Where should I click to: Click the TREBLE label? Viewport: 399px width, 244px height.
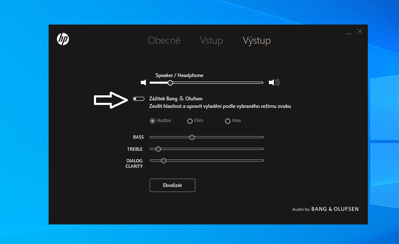point(135,149)
